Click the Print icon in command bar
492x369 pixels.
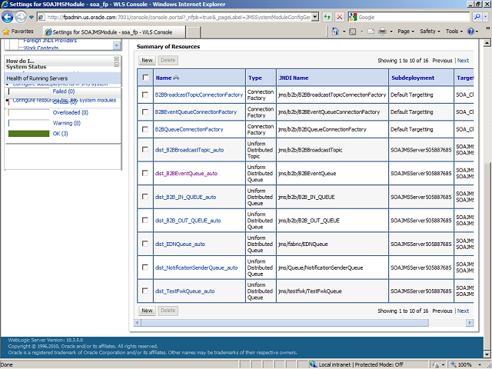coord(382,32)
